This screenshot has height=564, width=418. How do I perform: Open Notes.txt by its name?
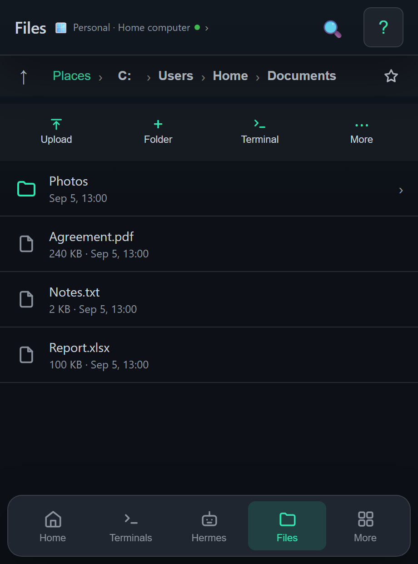[75, 292]
